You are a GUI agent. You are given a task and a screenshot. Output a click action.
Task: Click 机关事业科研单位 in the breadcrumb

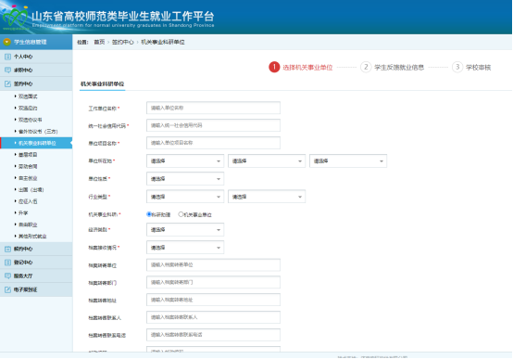163,42
